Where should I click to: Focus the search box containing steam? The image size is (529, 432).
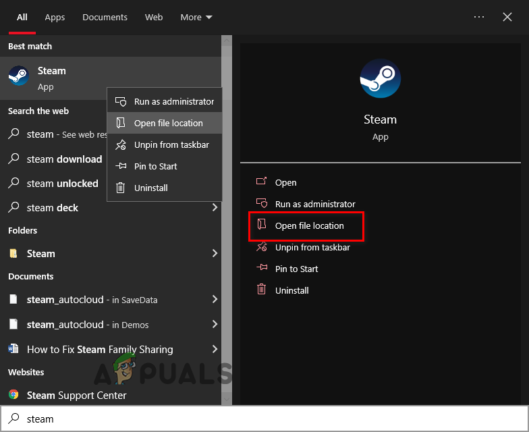(264, 418)
